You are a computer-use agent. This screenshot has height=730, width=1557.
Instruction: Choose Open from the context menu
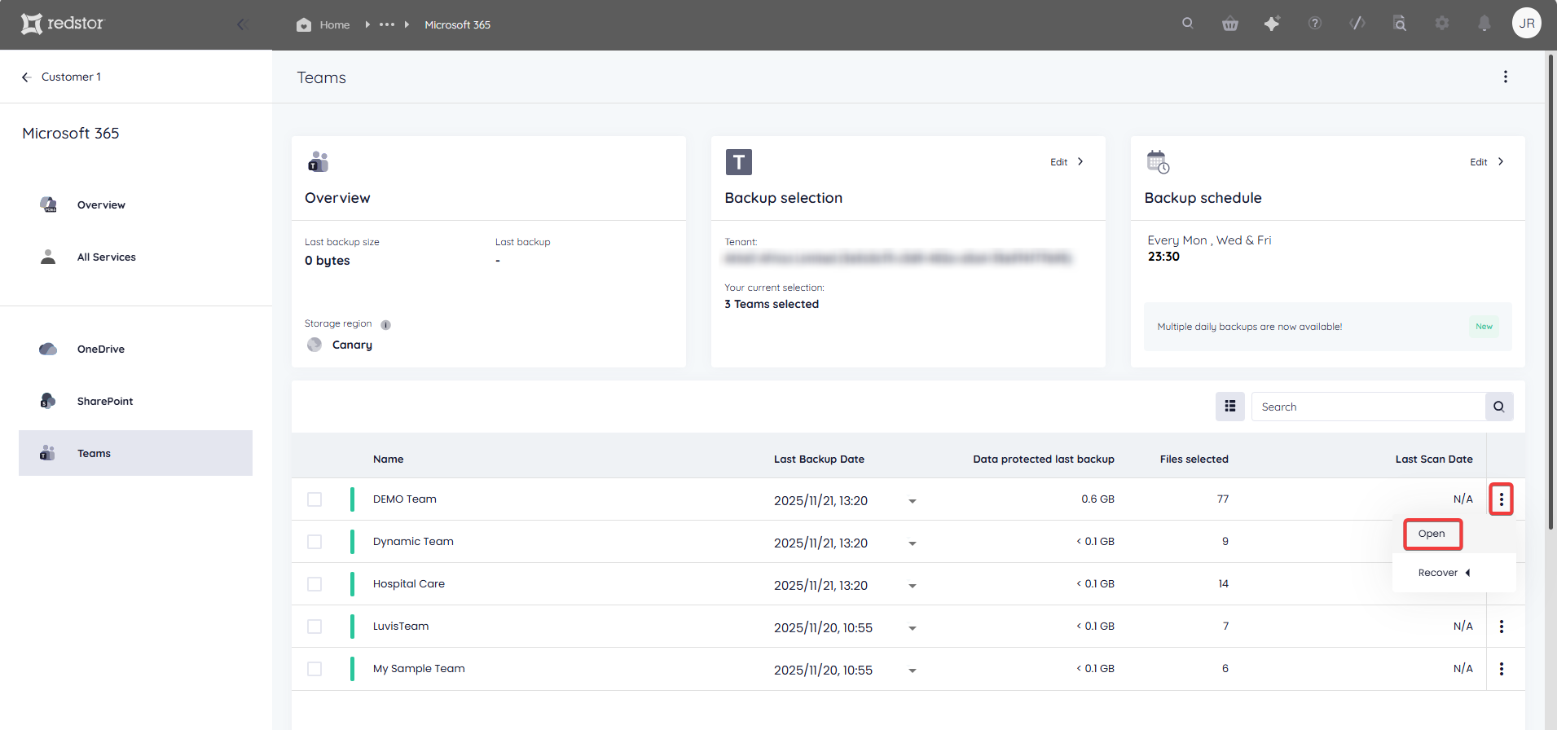coord(1432,534)
